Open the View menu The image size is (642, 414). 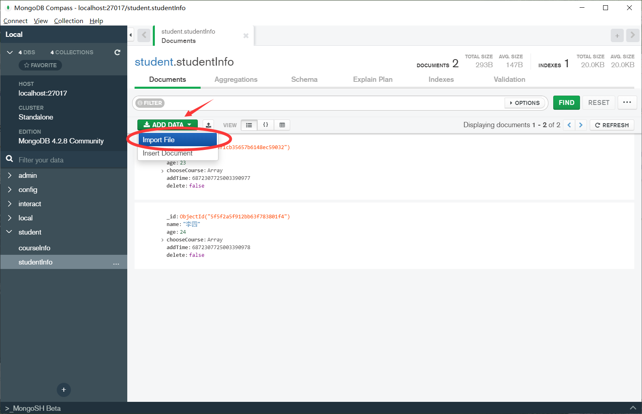[41, 21]
